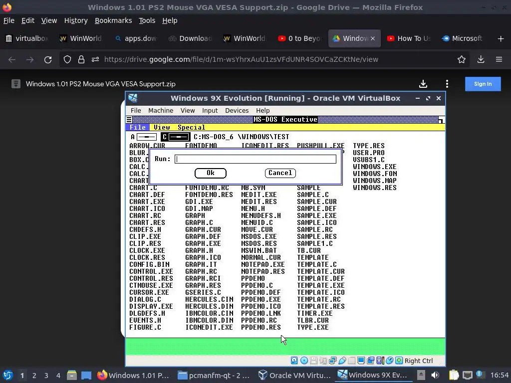Switch to the virtualbox Firefox tab
The image size is (511, 383).
click(x=27, y=38)
